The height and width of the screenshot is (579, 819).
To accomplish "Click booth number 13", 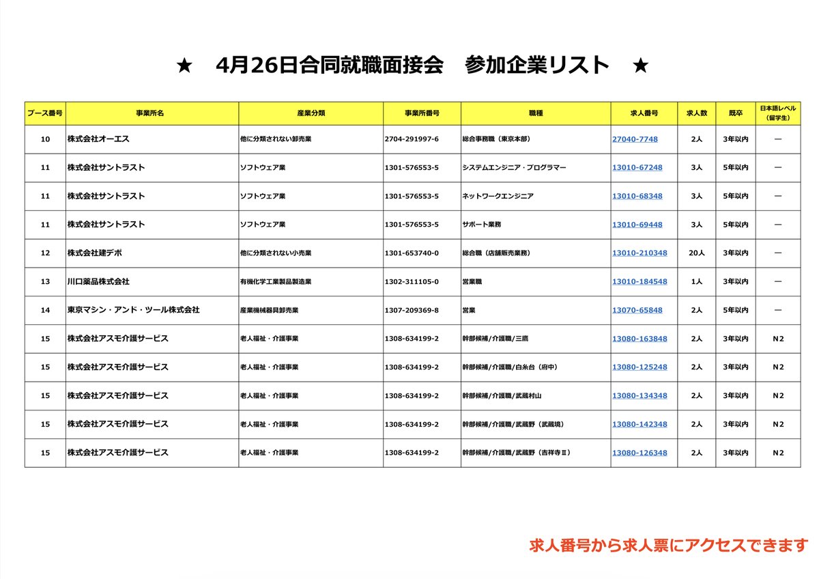I will click(x=45, y=282).
